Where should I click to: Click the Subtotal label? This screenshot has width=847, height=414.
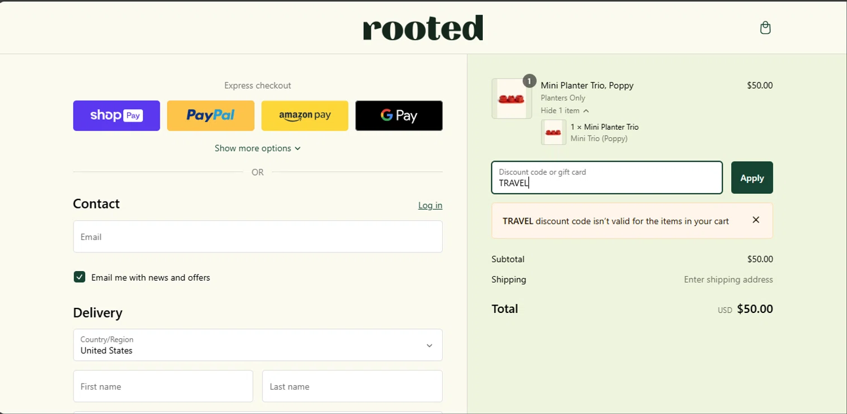click(x=508, y=259)
